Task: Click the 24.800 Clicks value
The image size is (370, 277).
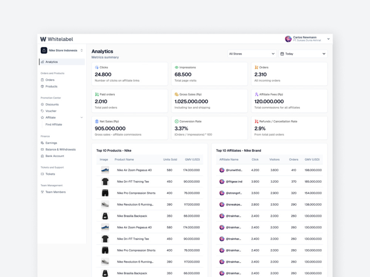Action: [103, 75]
